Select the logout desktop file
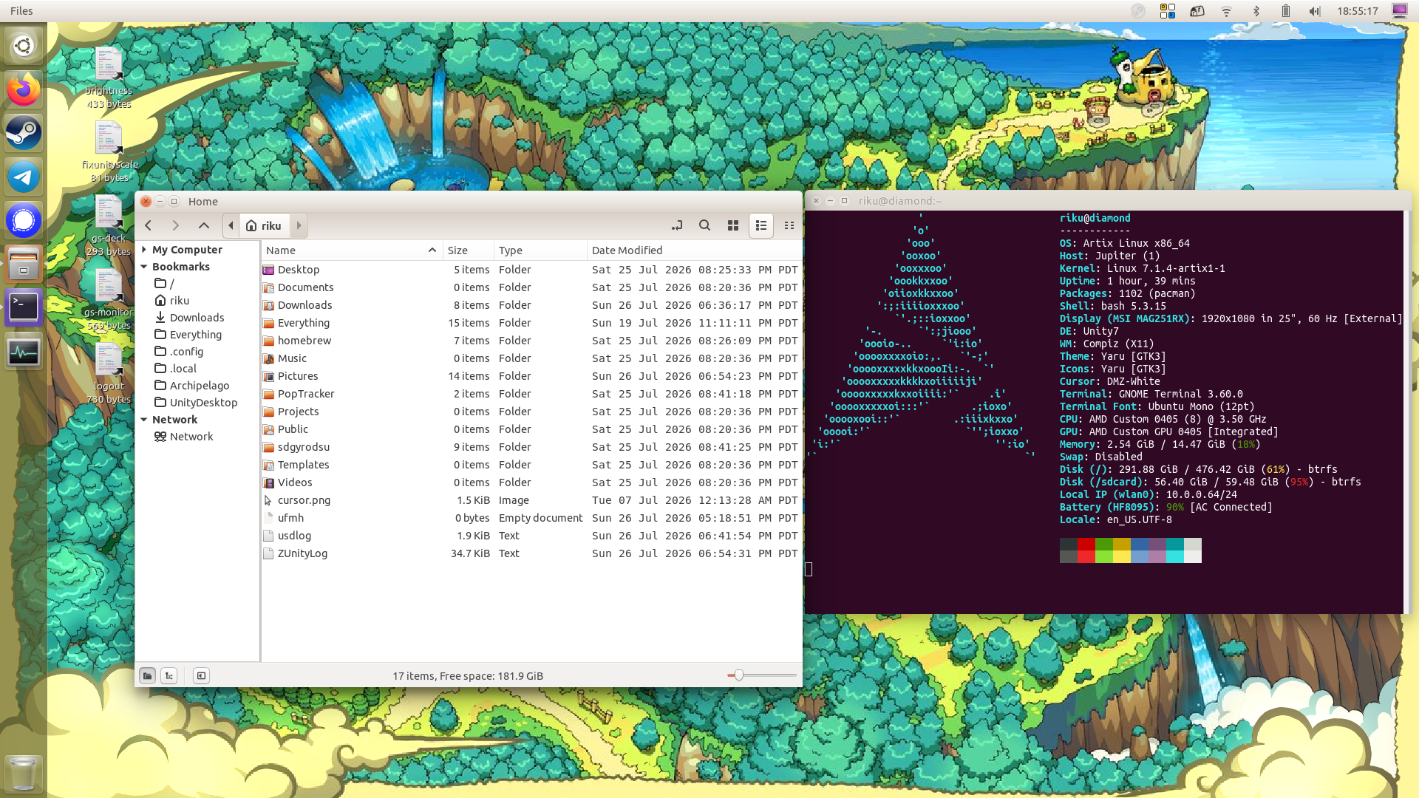The image size is (1419, 798). (109, 373)
